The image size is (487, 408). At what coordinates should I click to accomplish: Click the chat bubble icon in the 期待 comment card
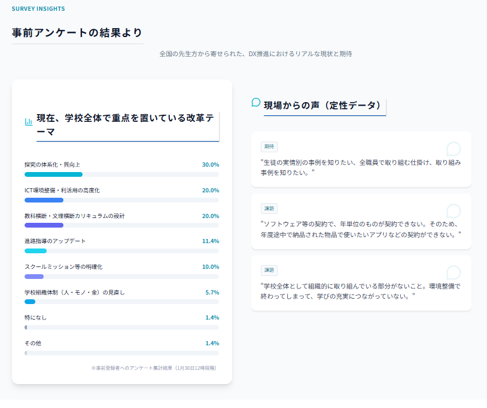coord(453,149)
